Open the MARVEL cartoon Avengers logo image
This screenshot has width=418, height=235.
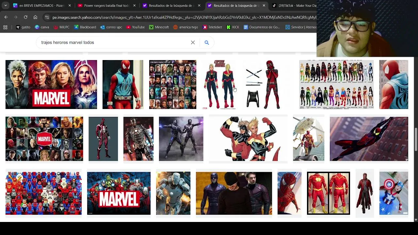click(119, 193)
